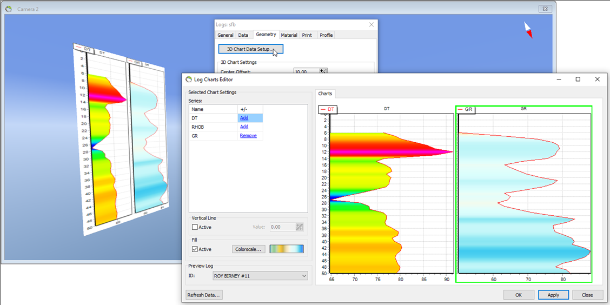This screenshot has height=305, width=610.
Task: Open the Preview Log ID dropdown
Action: 260,276
